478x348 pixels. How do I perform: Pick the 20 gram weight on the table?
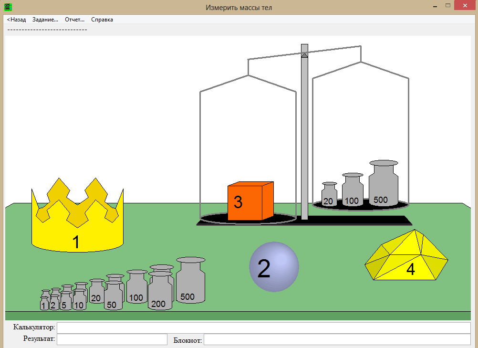tap(97, 291)
